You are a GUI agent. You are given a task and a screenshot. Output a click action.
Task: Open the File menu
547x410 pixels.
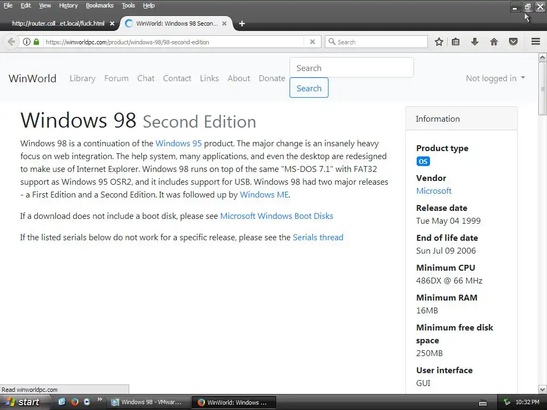coord(7,5)
